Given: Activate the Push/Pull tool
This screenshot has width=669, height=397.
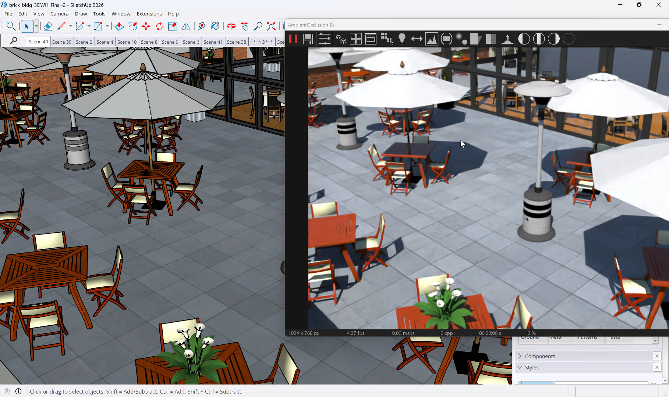Looking at the screenshot, I should pos(119,26).
